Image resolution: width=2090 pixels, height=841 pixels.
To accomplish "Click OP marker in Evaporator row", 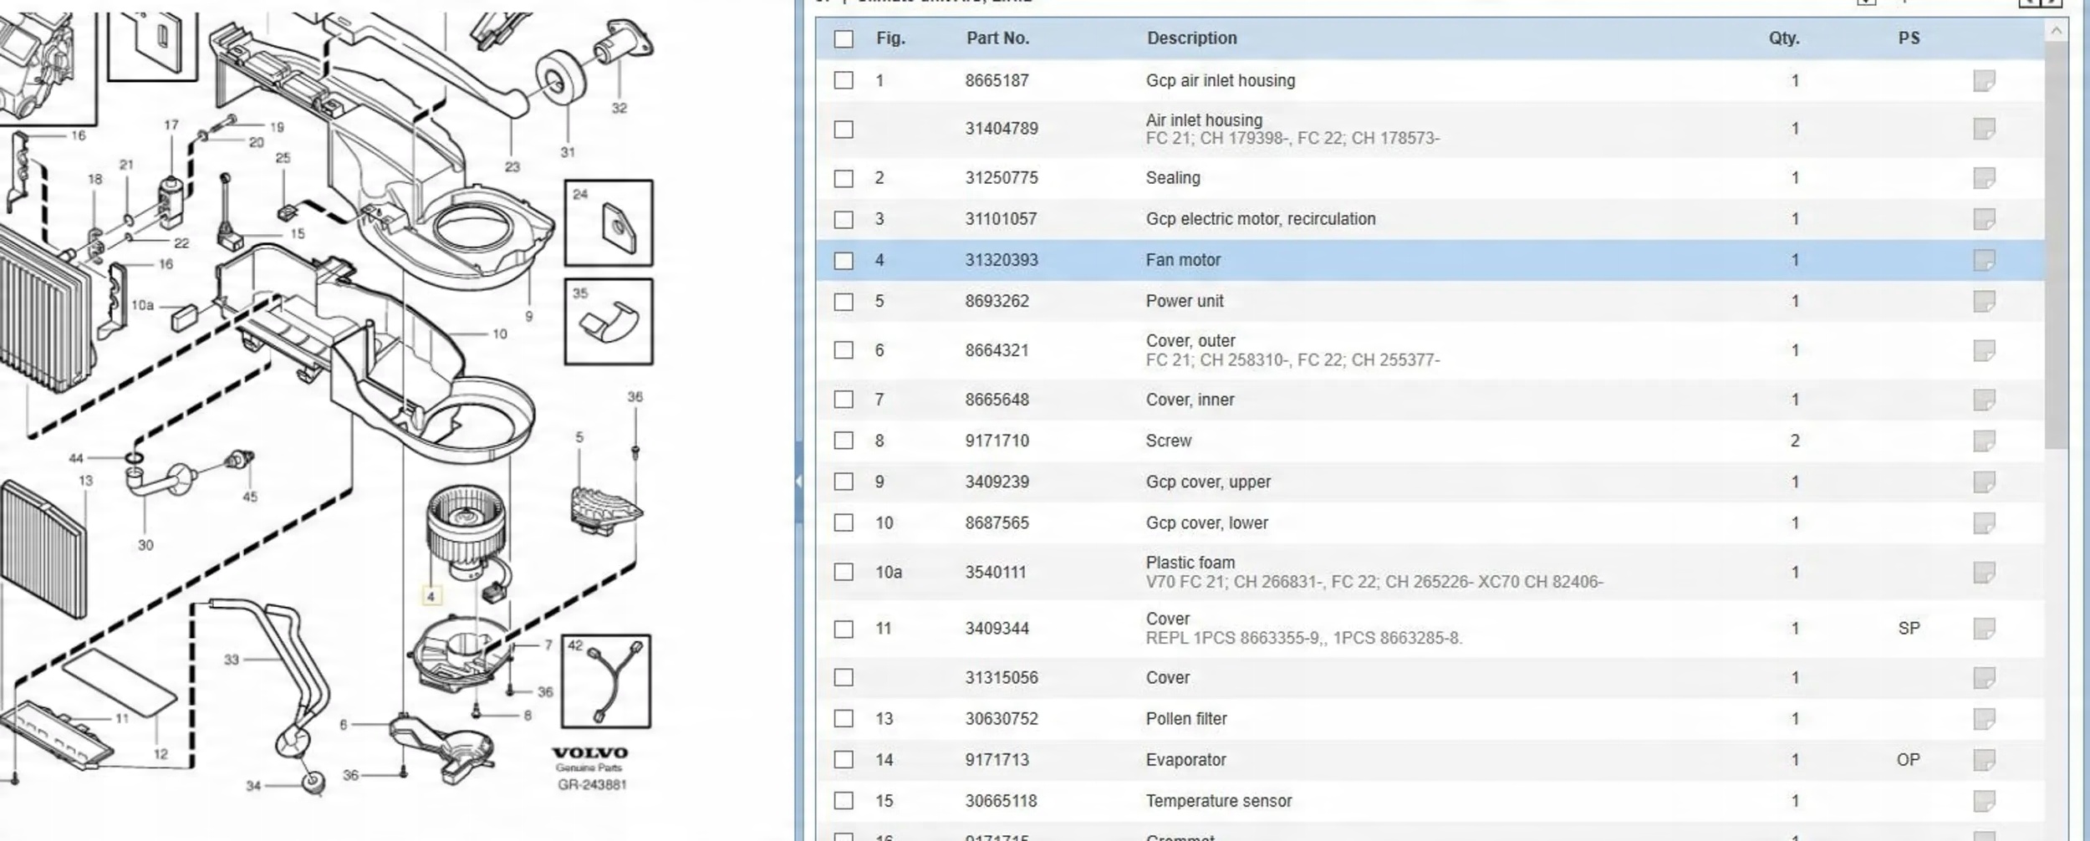I will point(1909,759).
